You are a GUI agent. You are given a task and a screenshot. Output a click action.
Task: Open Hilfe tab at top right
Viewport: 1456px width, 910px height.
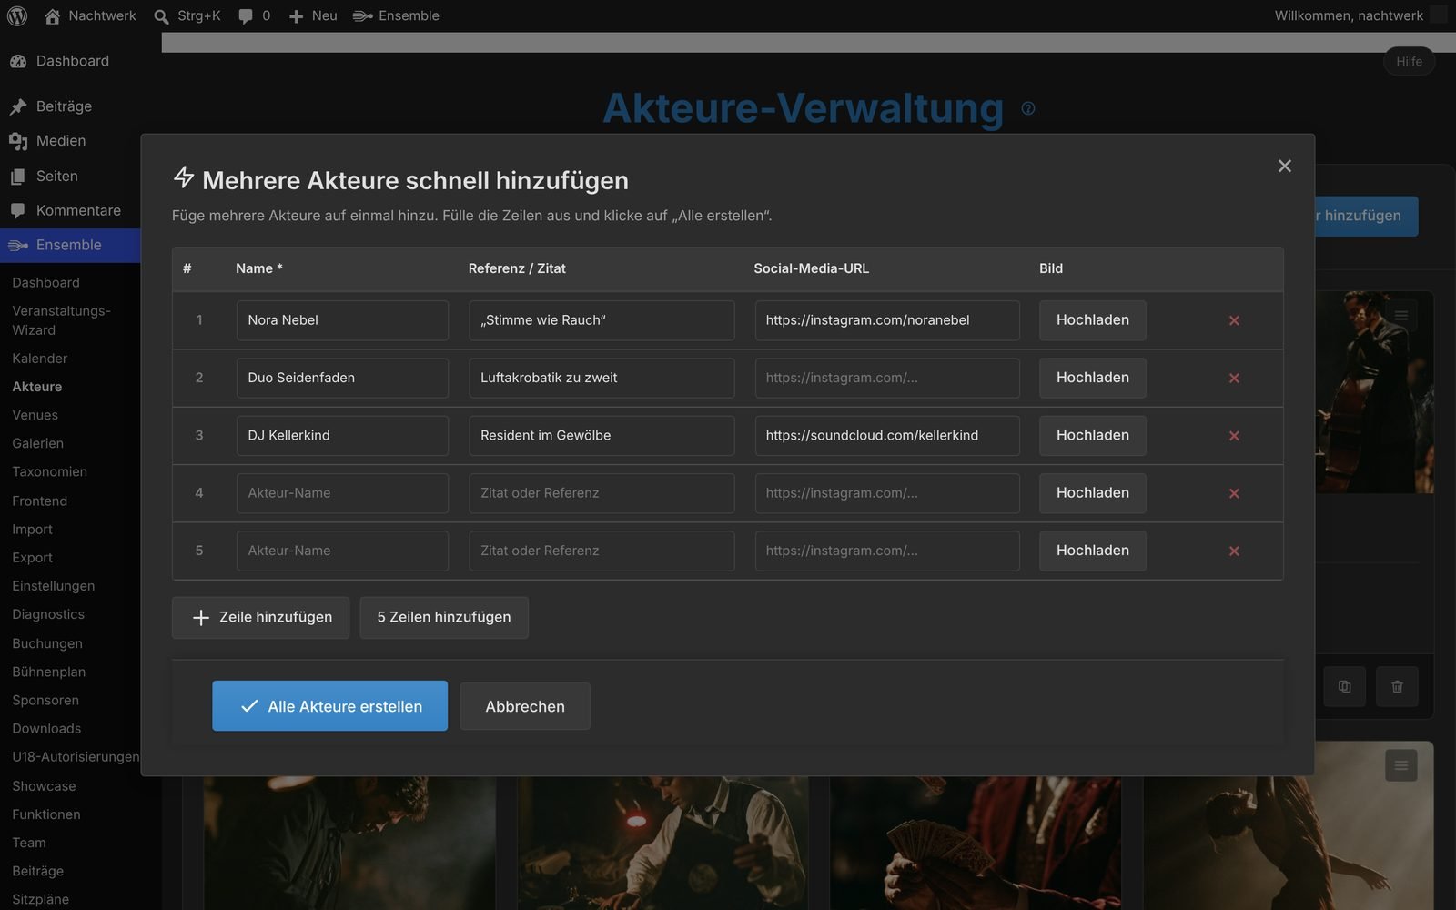click(1409, 61)
